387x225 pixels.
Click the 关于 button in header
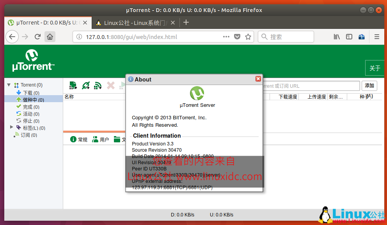pyautogui.click(x=375, y=68)
